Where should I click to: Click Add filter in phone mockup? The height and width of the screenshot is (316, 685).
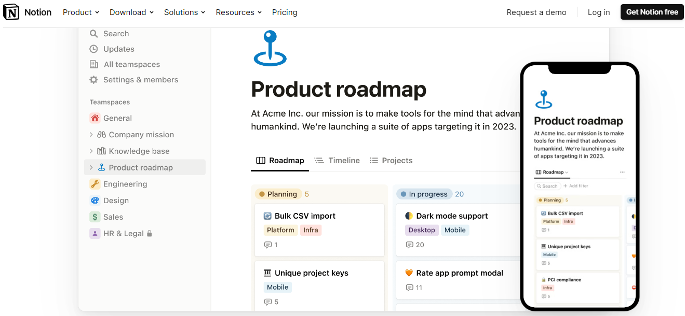coord(576,186)
